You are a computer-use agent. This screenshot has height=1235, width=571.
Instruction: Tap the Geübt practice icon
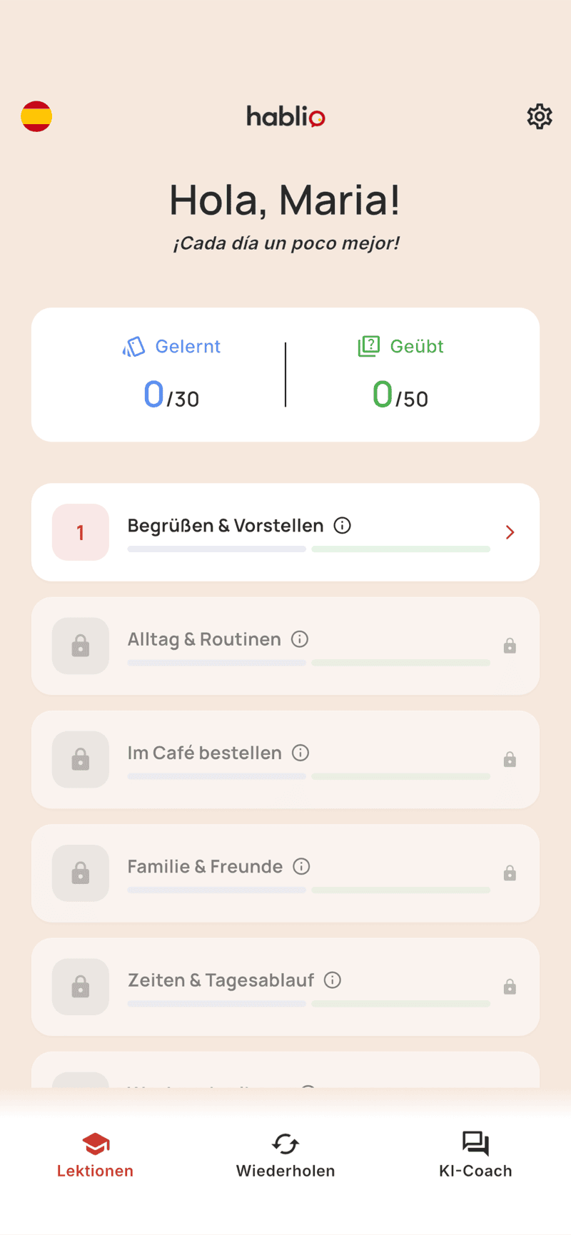(x=368, y=347)
